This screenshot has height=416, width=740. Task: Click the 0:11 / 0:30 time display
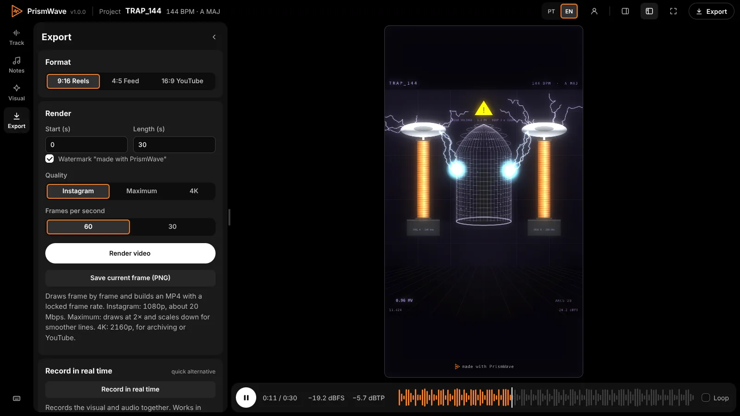pyautogui.click(x=280, y=398)
